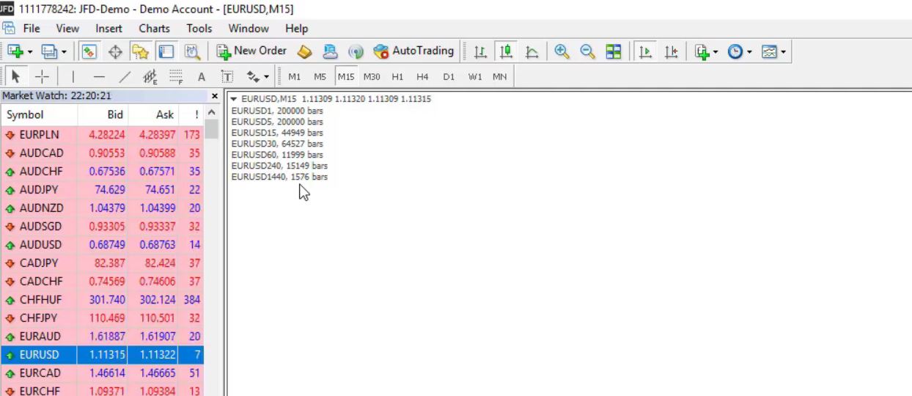Viewport: 912px width, 396px height.
Task: Switch chart to D1 timeframe
Action: [x=449, y=76]
